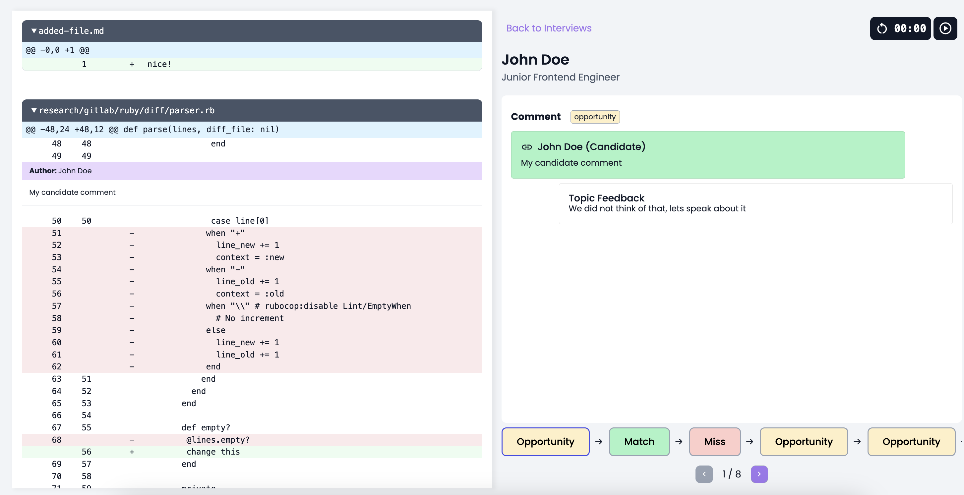Click removed line 68 '@lines.empty?'
The height and width of the screenshot is (495, 964).
(252, 440)
